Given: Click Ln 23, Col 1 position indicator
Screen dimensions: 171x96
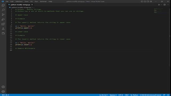Looking at the screenshot, I should (103, 95).
